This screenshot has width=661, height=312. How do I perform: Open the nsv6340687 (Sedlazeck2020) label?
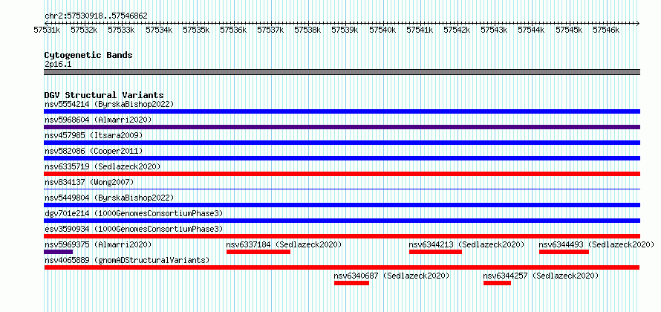tap(391, 276)
